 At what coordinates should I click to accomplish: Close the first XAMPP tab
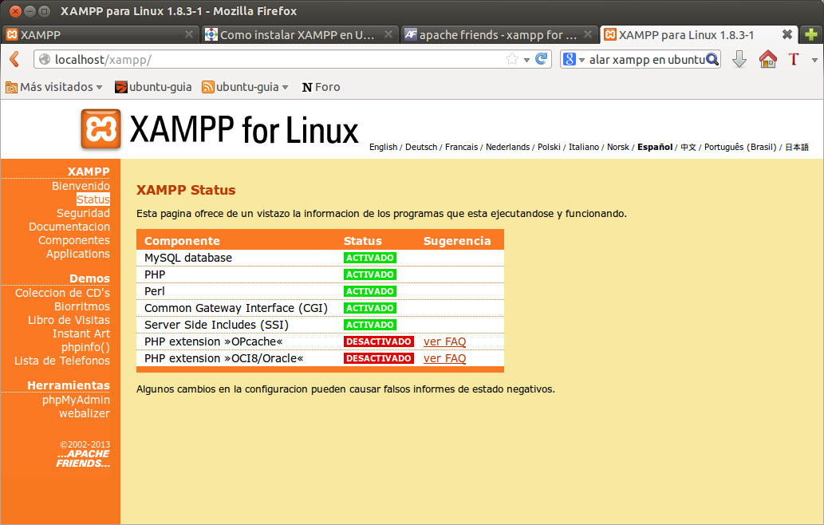[189, 34]
